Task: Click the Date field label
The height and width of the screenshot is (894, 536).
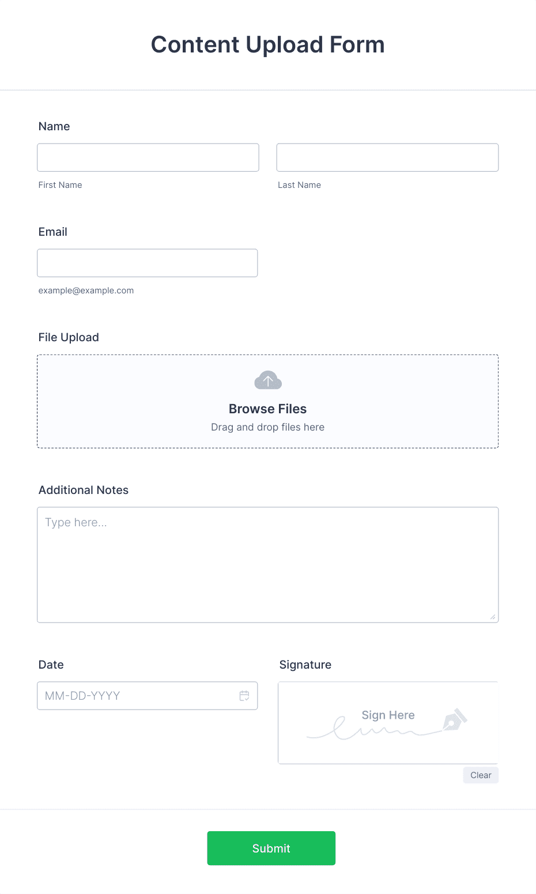Action: (51, 665)
